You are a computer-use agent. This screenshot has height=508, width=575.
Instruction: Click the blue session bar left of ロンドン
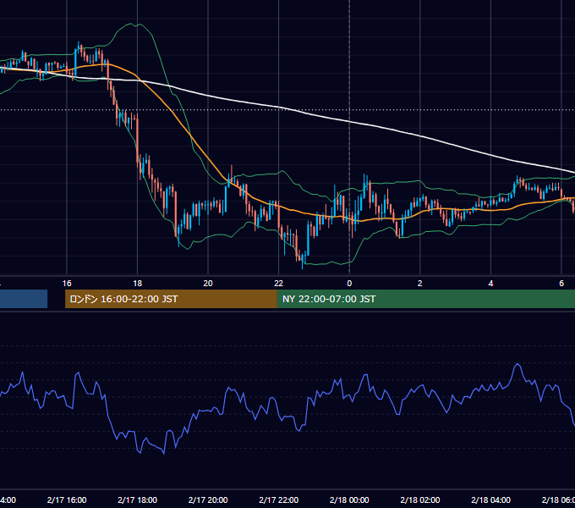pos(24,299)
